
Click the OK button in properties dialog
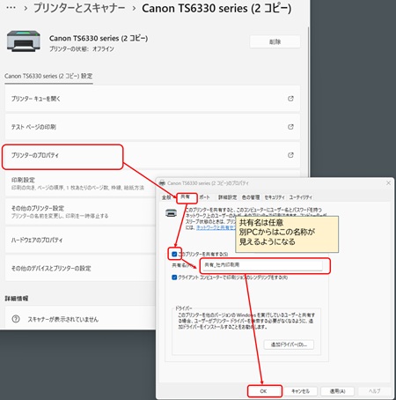point(263,391)
